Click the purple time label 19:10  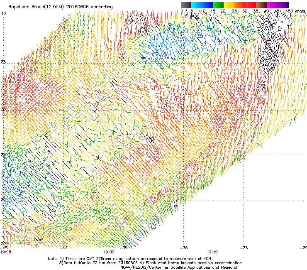pyautogui.click(x=212, y=252)
